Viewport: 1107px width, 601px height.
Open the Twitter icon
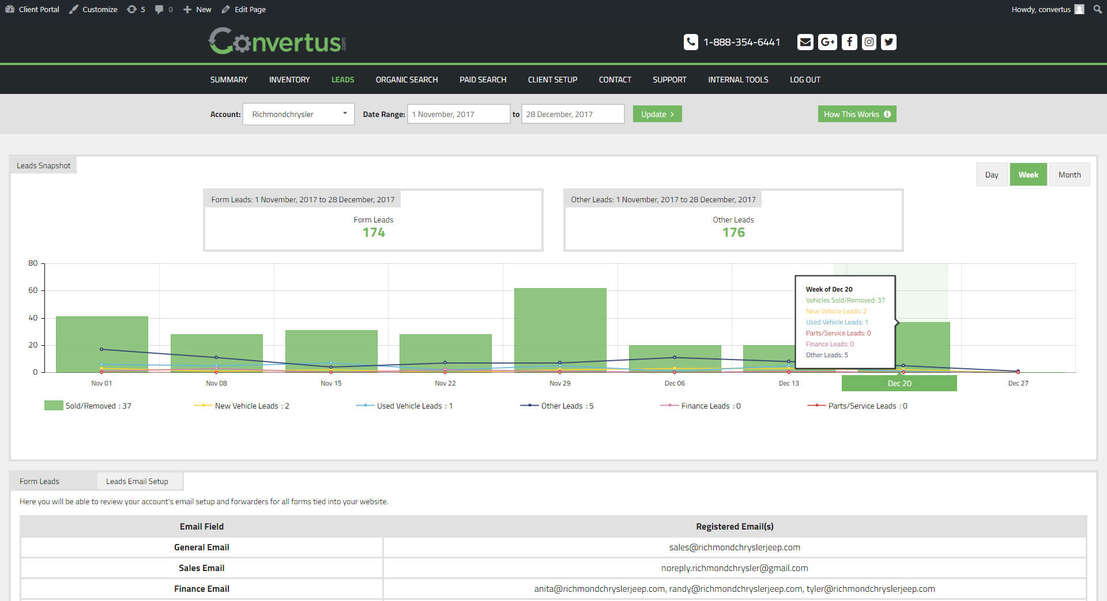pyautogui.click(x=889, y=42)
